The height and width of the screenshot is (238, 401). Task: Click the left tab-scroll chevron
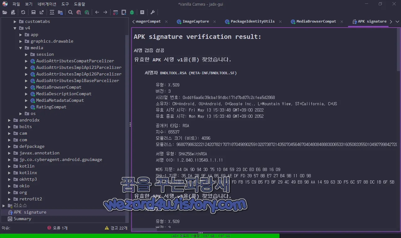point(133,22)
